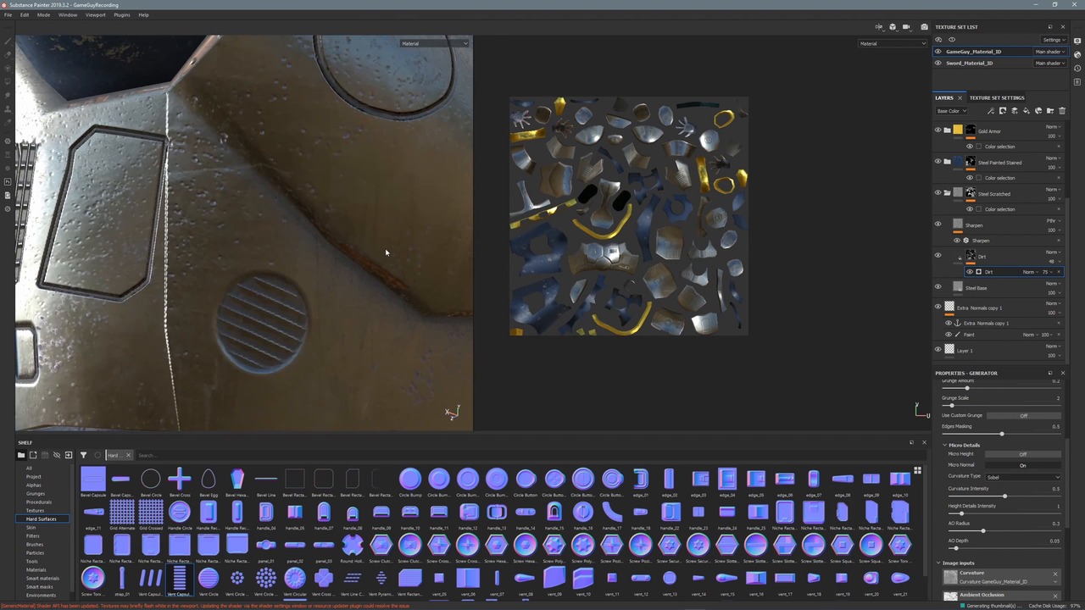Remove the Curvature image input
Image resolution: width=1085 pixels, height=610 pixels.
click(1055, 574)
